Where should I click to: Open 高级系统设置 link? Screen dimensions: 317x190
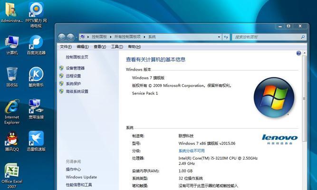coord(77,91)
